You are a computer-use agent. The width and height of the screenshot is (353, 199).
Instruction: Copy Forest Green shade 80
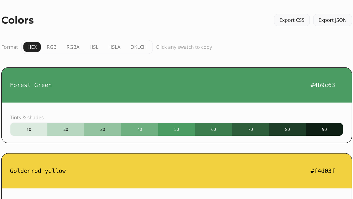pyautogui.click(x=288, y=129)
